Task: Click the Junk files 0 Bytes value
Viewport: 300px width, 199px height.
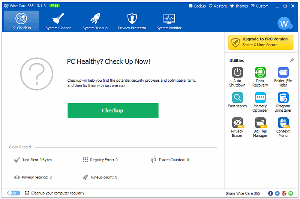Action: [45, 160]
